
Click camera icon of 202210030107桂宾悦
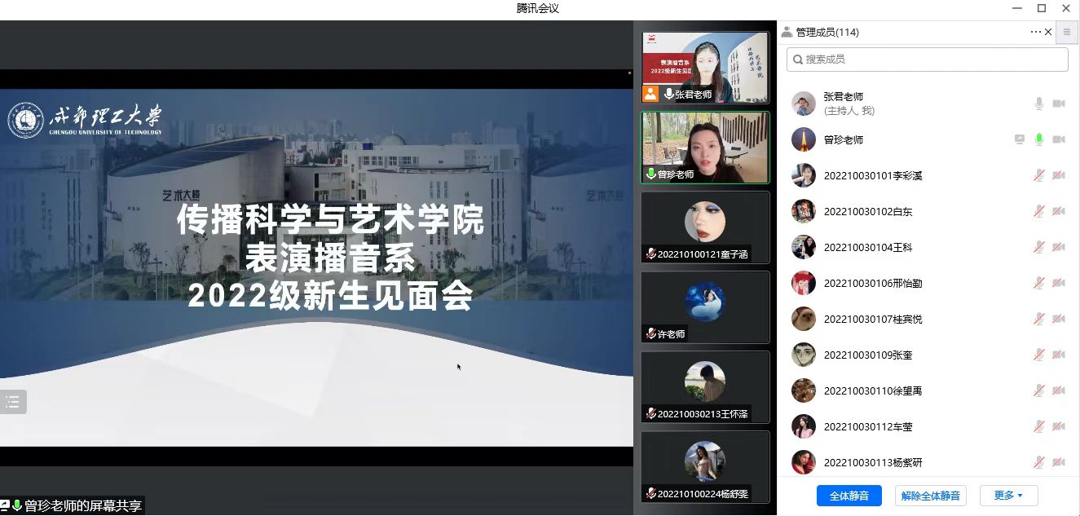pyautogui.click(x=1059, y=319)
